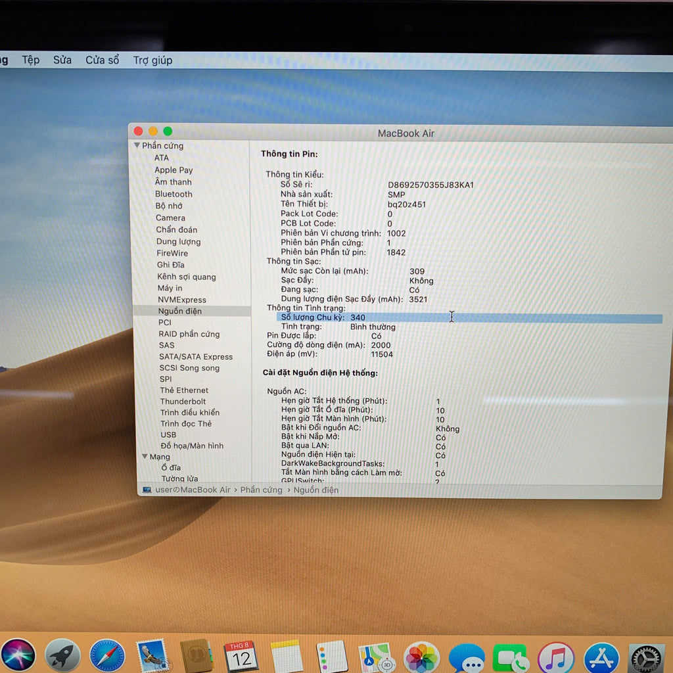673x673 pixels.
Task: Open Photos app in the Dock
Action: pyautogui.click(x=421, y=657)
